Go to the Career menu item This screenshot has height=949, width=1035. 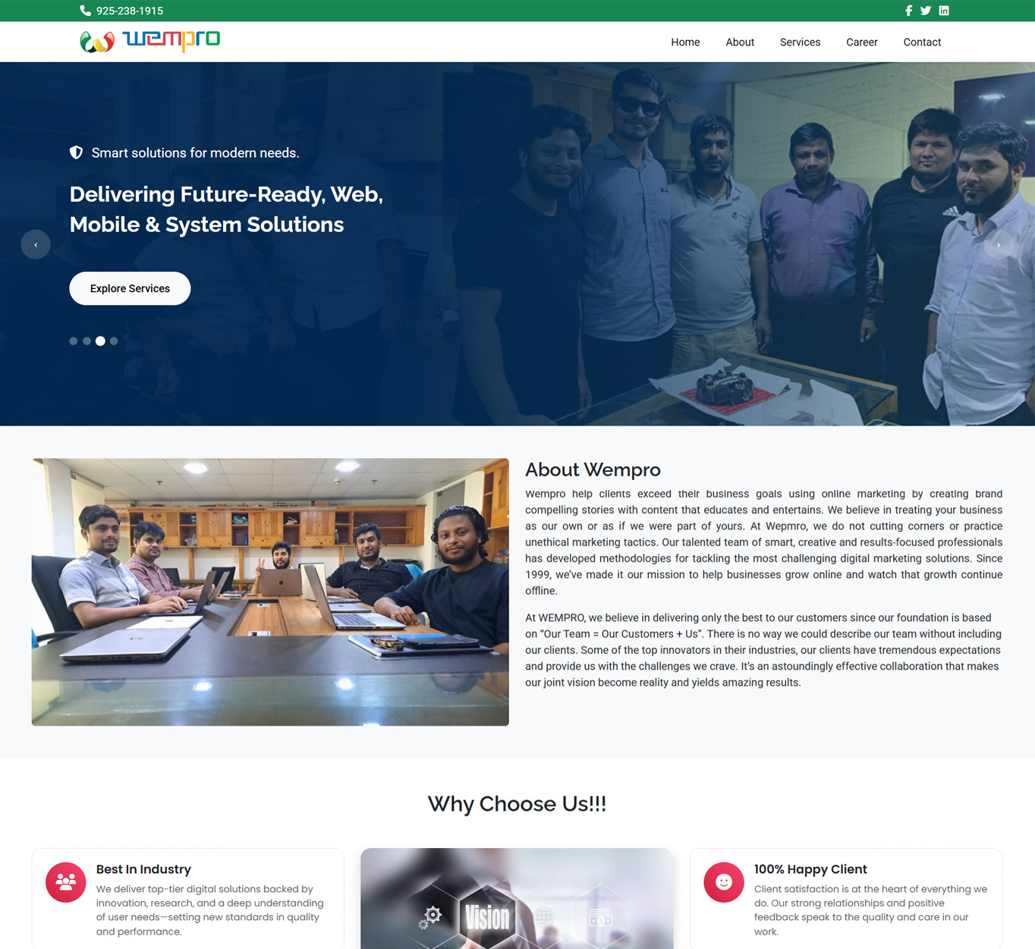pos(862,42)
